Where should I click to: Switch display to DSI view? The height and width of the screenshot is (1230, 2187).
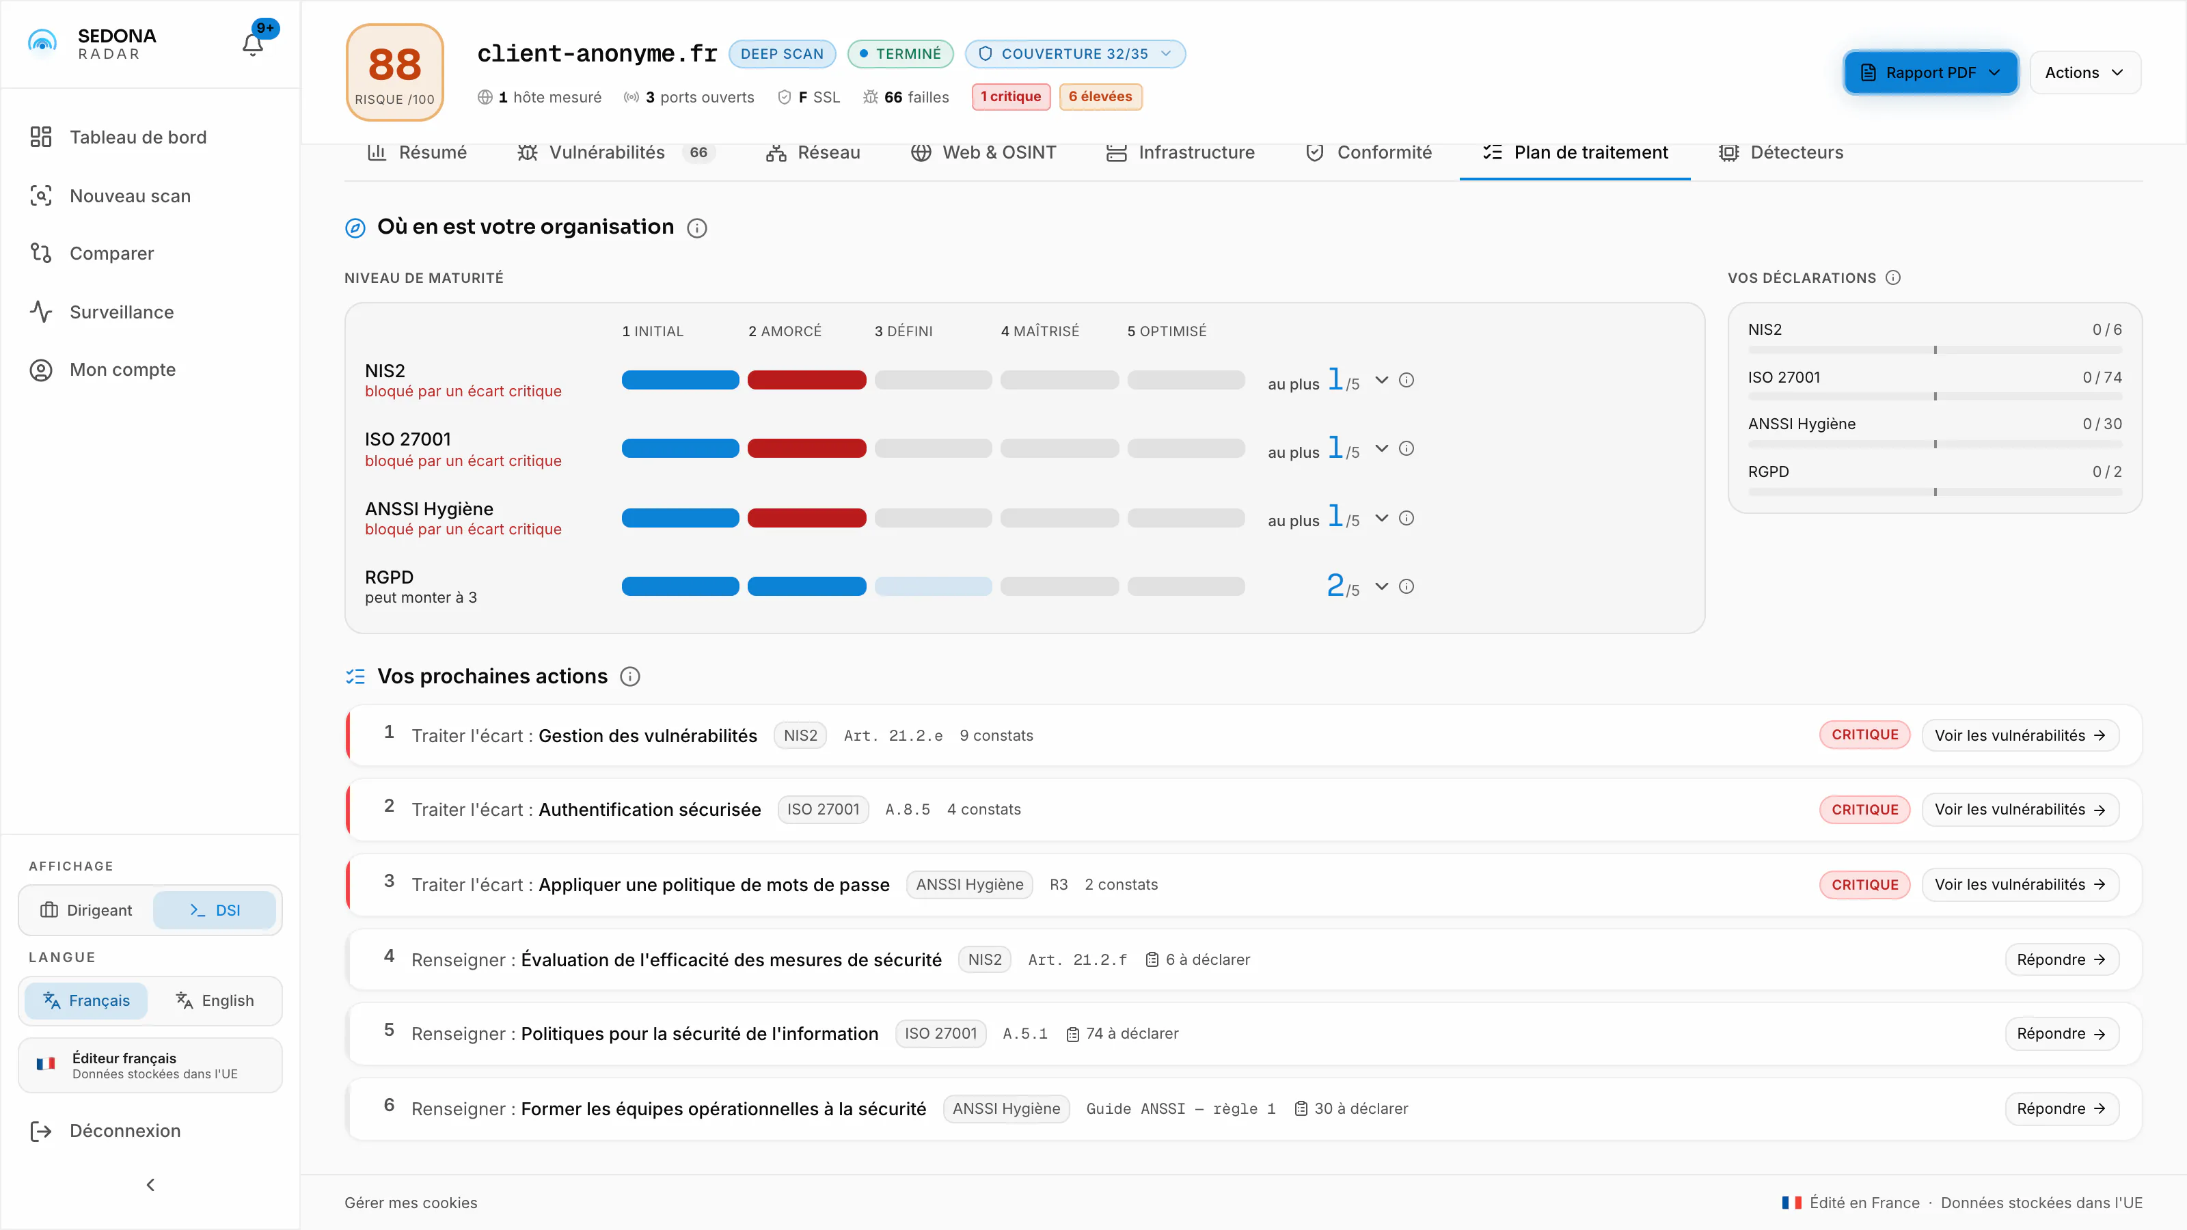tap(215, 910)
